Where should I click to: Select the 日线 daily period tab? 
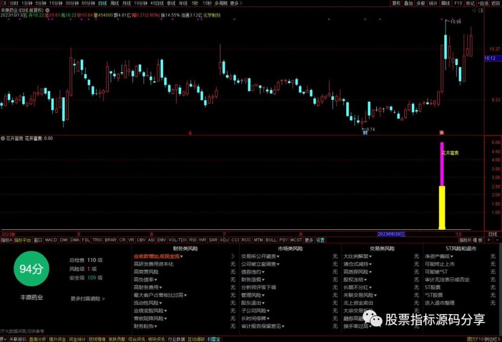coord(102,3)
